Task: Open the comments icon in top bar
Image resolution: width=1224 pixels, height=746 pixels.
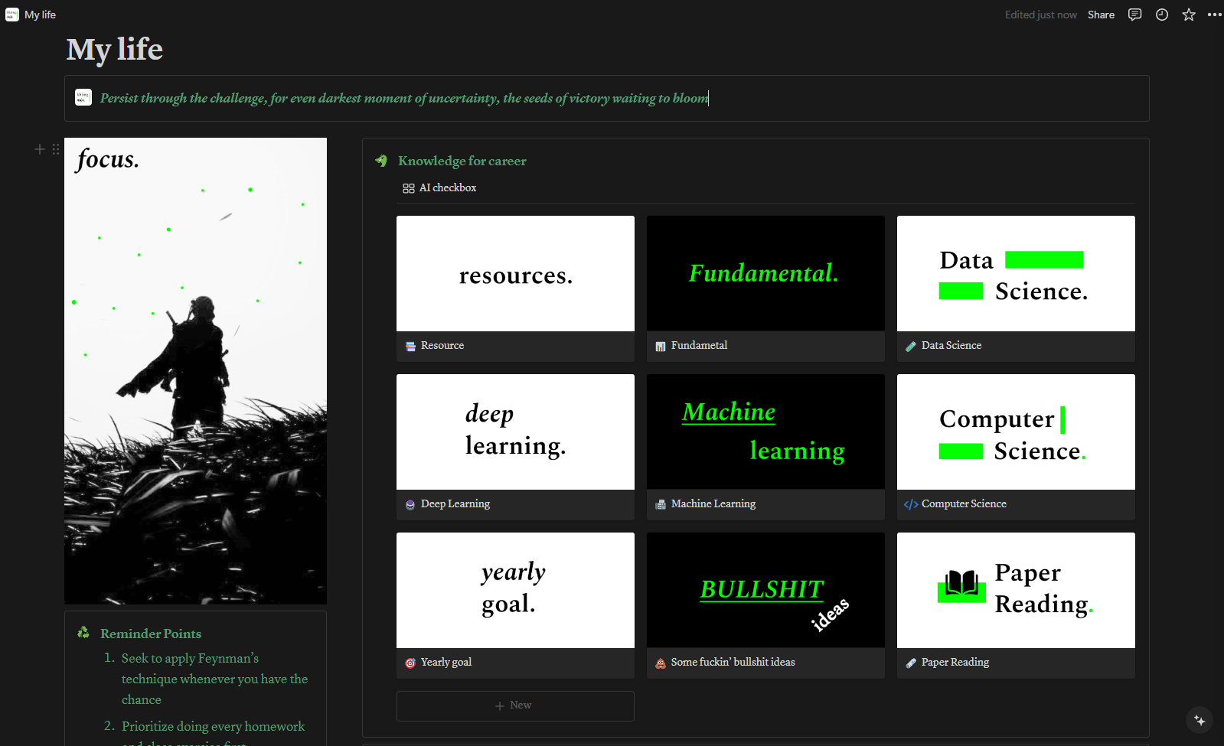Action: pos(1134,15)
